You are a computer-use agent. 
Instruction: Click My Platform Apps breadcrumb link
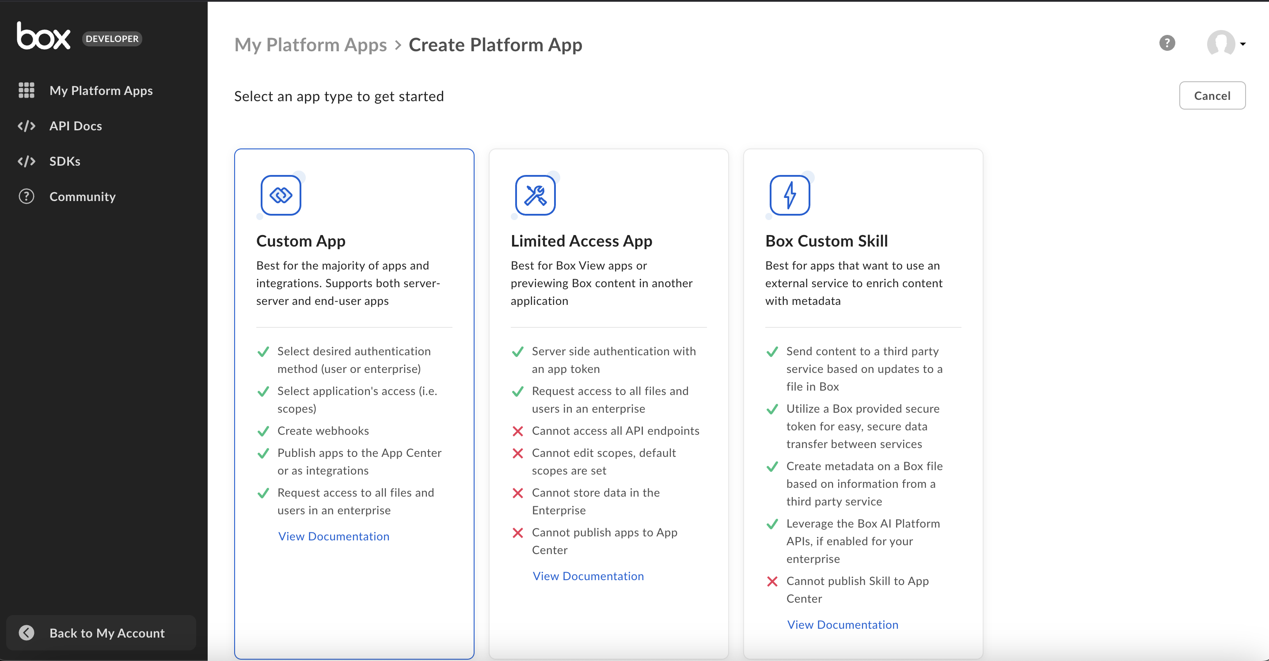(310, 45)
